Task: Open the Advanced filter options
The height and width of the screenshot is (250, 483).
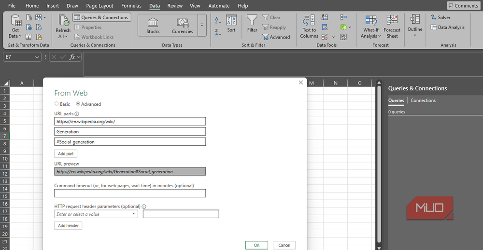Action: pyautogui.click(x=276, y=37)
